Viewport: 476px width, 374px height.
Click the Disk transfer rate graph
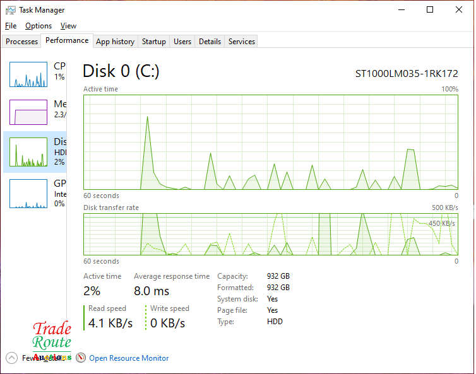(271, 234)
